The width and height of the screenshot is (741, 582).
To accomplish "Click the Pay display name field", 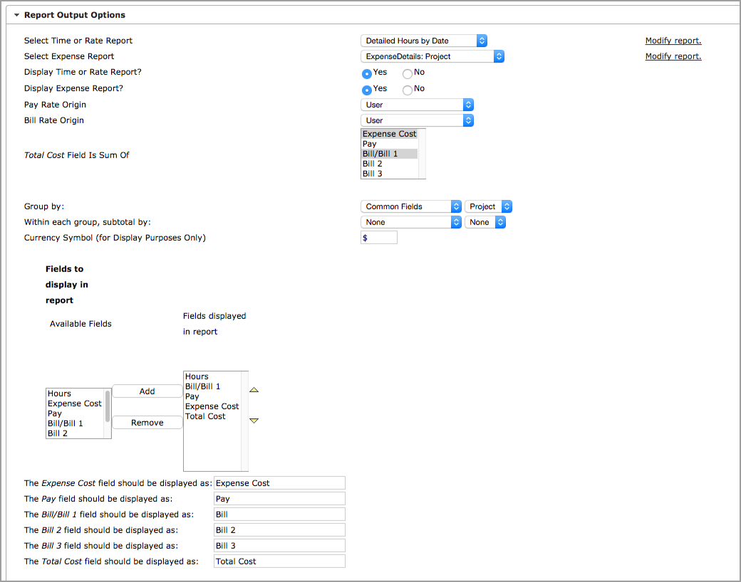I will point(280,499).
